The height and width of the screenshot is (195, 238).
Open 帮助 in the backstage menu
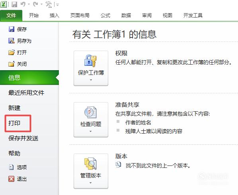pos(14,153)
